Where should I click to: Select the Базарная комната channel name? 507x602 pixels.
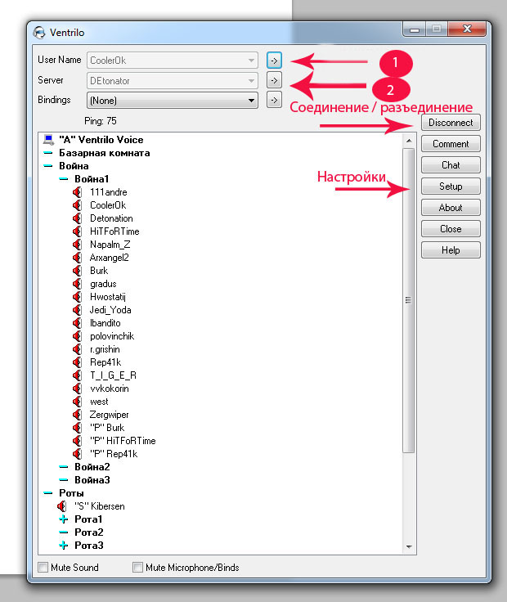click(x=105, y=153)
